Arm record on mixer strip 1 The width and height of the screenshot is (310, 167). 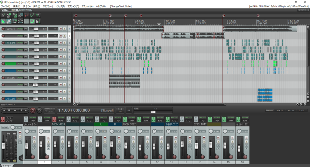click(33, 157)
